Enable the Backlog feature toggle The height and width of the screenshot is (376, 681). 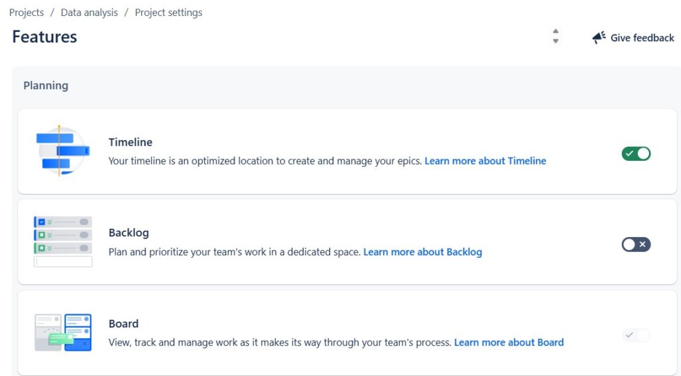636,244
